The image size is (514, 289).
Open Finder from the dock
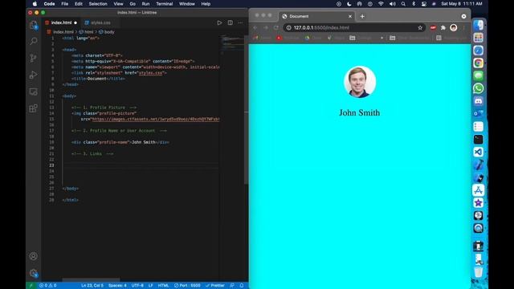pyautogui.click(x=479, y=25)
